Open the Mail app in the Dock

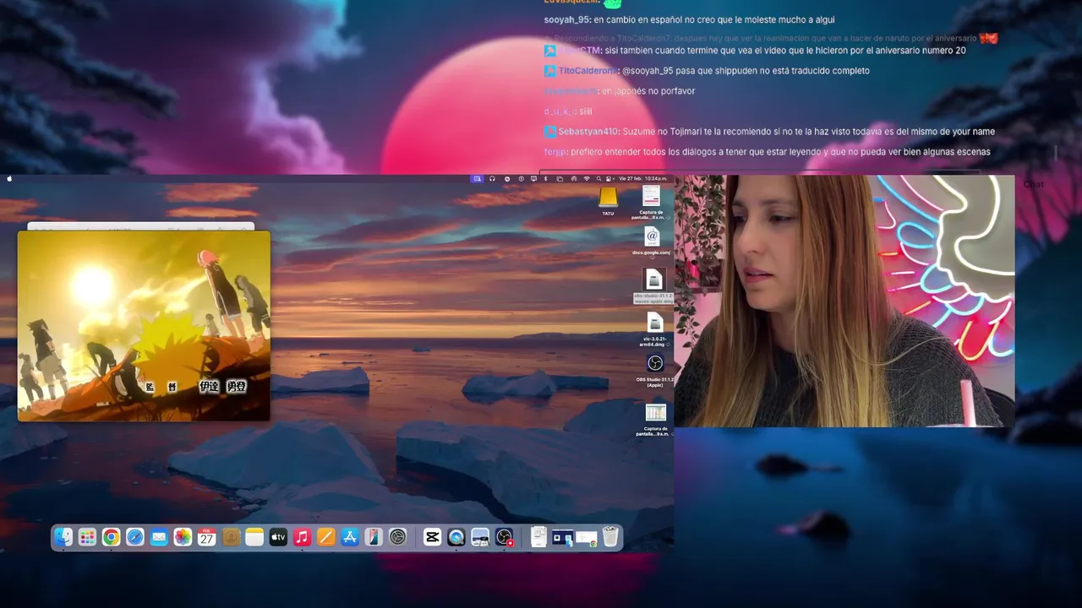click(159, 537)
